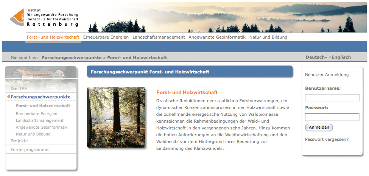This screenshot has width=369, height=176.
Task: Open Landschaftsmanagement in top navigation
Action: [x=159, y=37]
